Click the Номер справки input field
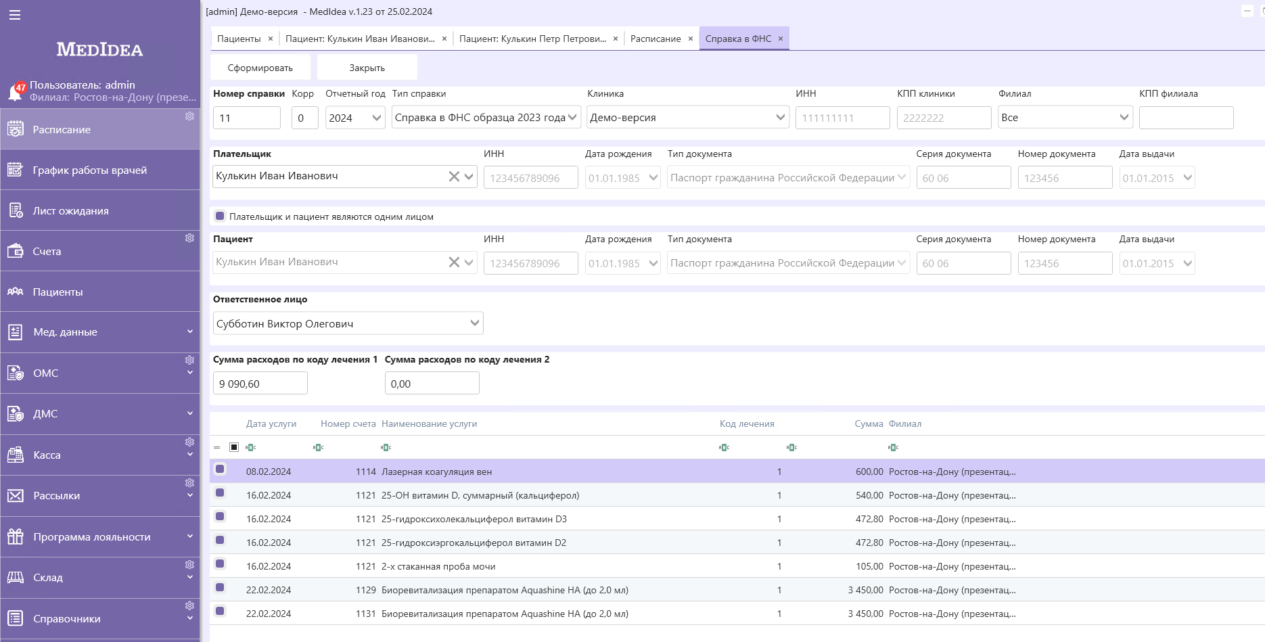Image resolution: width=1265 pixels, height=642 pixels. [x=247, y=118]
